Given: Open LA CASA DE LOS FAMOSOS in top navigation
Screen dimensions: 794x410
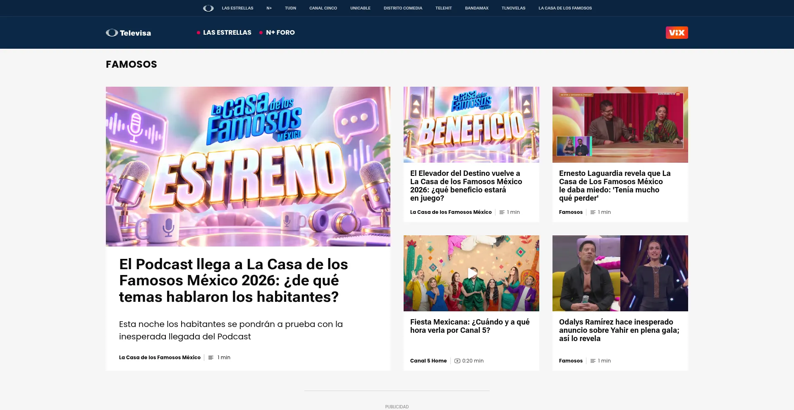Looking at the screenshot, I should (x=565, y=8).
